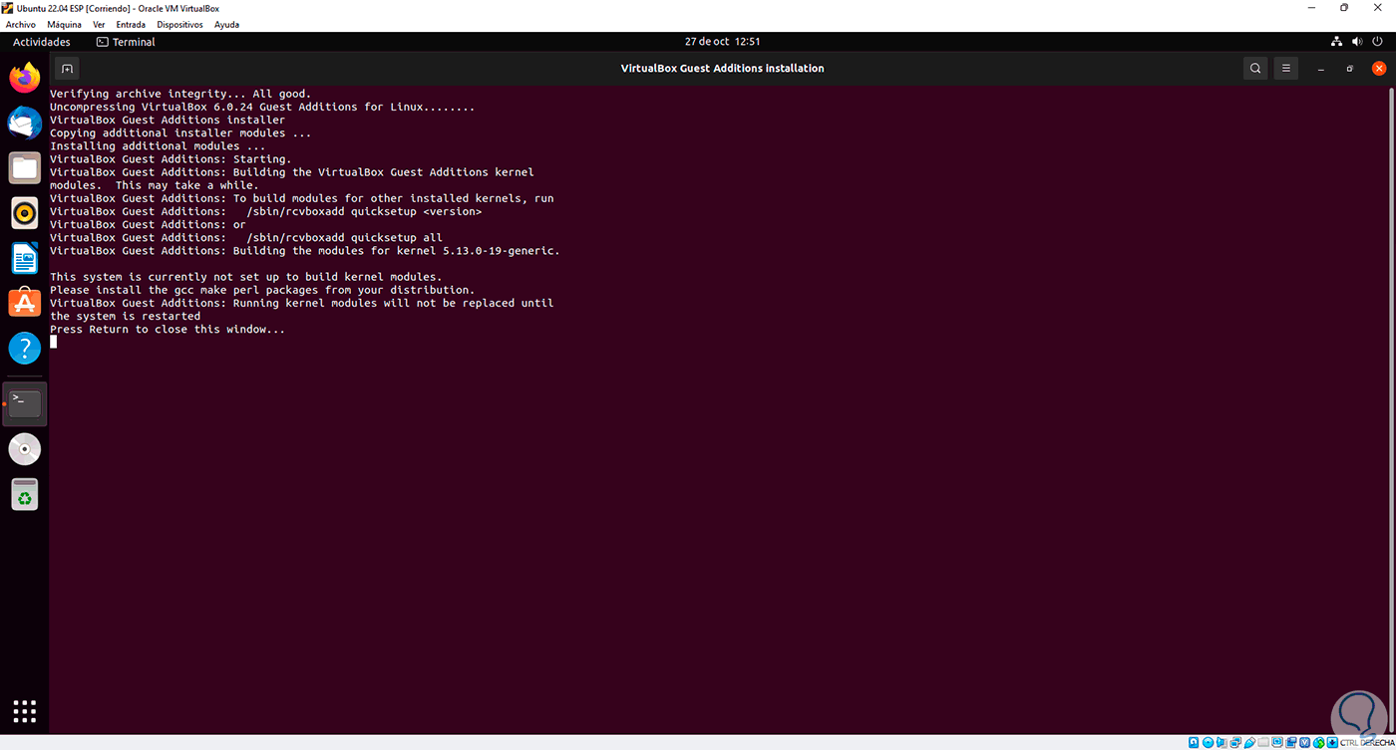Click the volume icon in the top bar
The width and height of the screenshot is (1396, 750).
coord(1357,42)
